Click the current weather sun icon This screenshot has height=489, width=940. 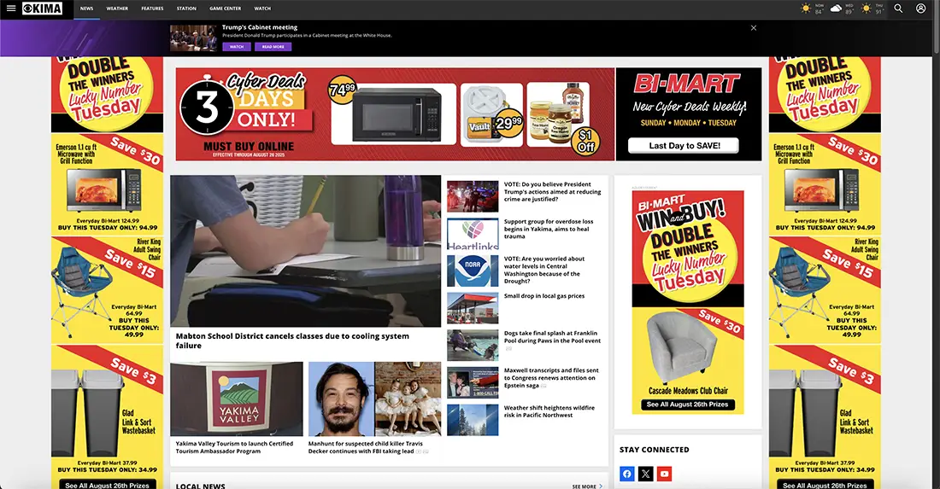[807, 9]
